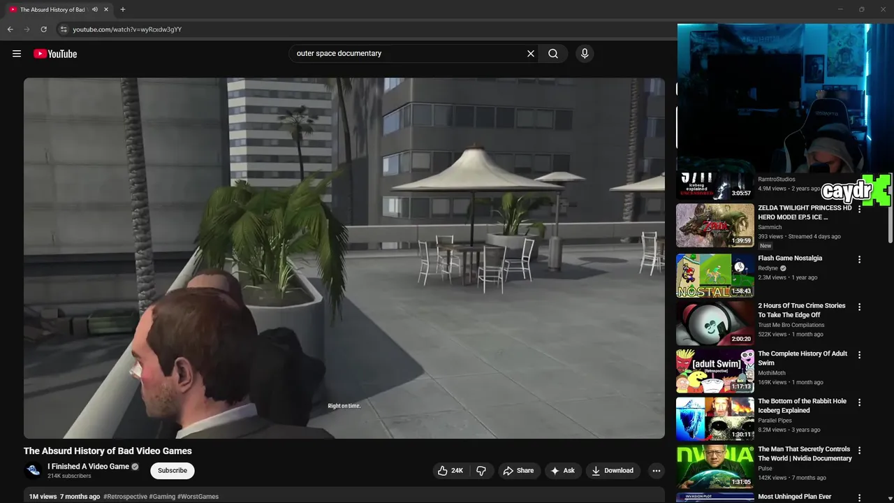Minimize the browser window

[x=841, y=10]
